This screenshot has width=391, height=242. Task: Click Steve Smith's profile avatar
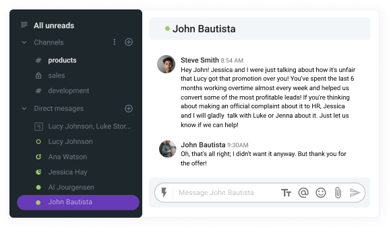tap(166, 64)
